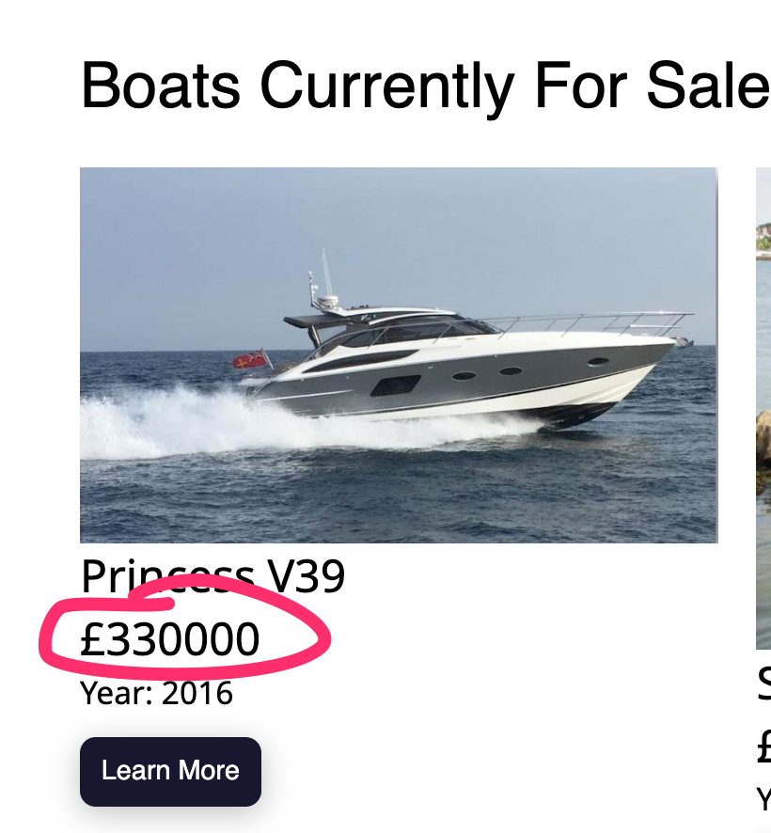Click the second listing's cut-off year text
Viewport: 771px width, 833px height.
click(763, 799)
